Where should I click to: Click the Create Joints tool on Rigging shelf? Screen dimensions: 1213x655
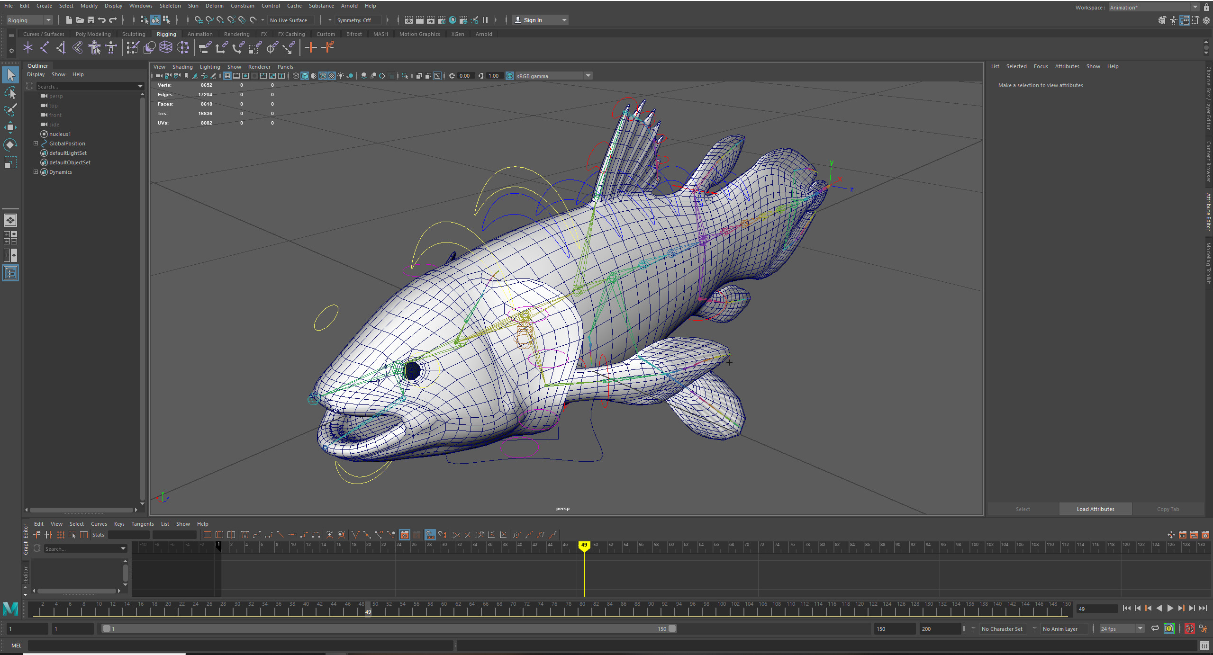pyautogui.click(x=44, y=47)
